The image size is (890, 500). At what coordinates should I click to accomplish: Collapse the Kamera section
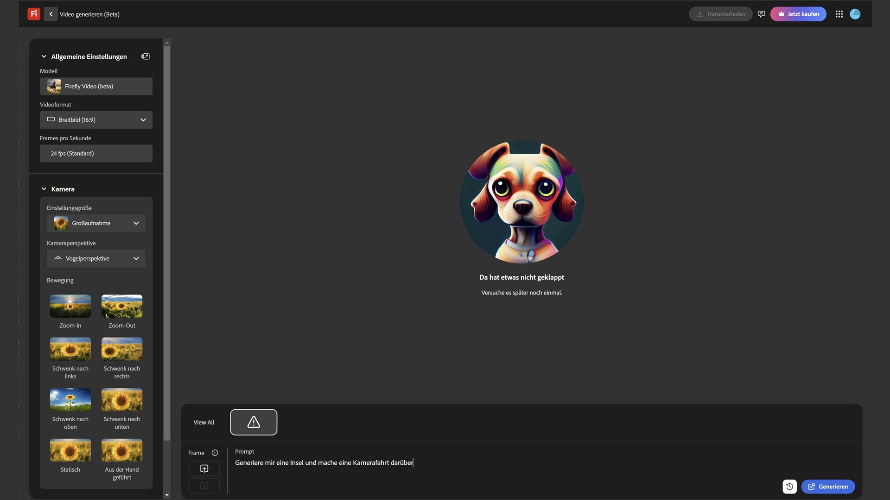(x=44, y=189)
